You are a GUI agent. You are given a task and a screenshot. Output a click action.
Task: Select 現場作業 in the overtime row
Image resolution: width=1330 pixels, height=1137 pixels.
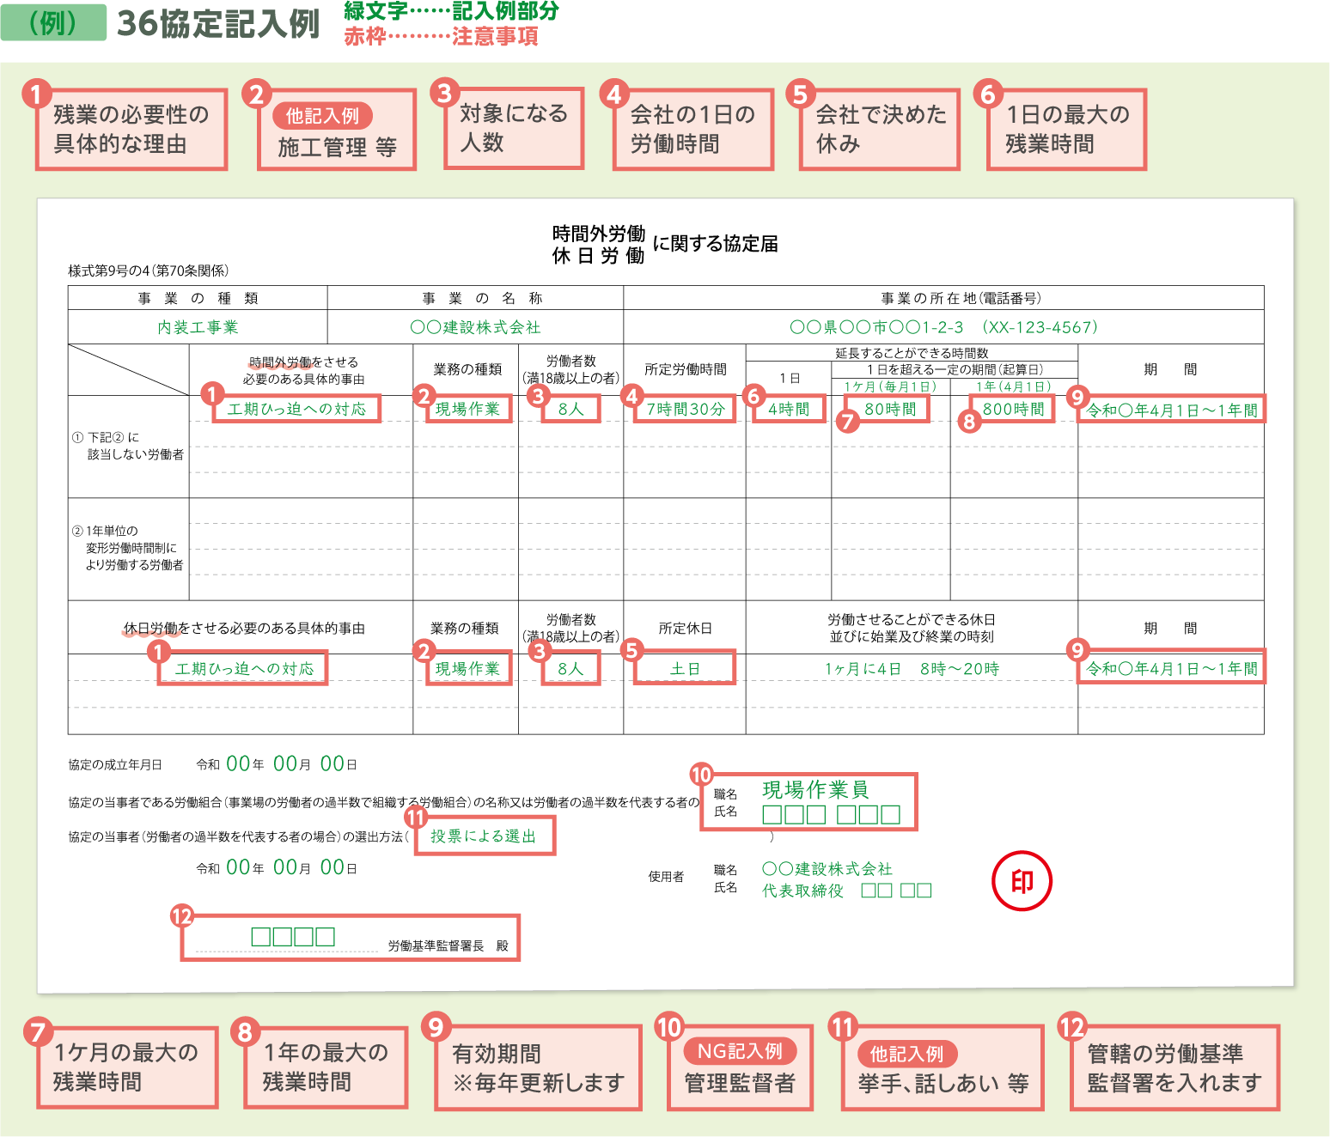point(467,409)
